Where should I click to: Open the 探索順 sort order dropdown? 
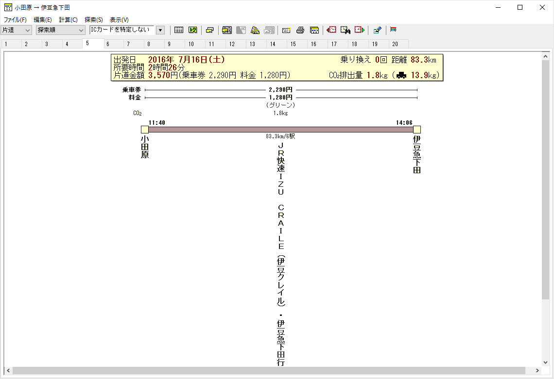(61, 30)
